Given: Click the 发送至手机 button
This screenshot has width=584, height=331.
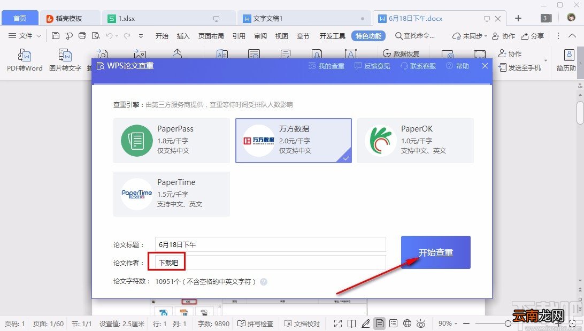Looking at the screenshot, I should [520, 68].
